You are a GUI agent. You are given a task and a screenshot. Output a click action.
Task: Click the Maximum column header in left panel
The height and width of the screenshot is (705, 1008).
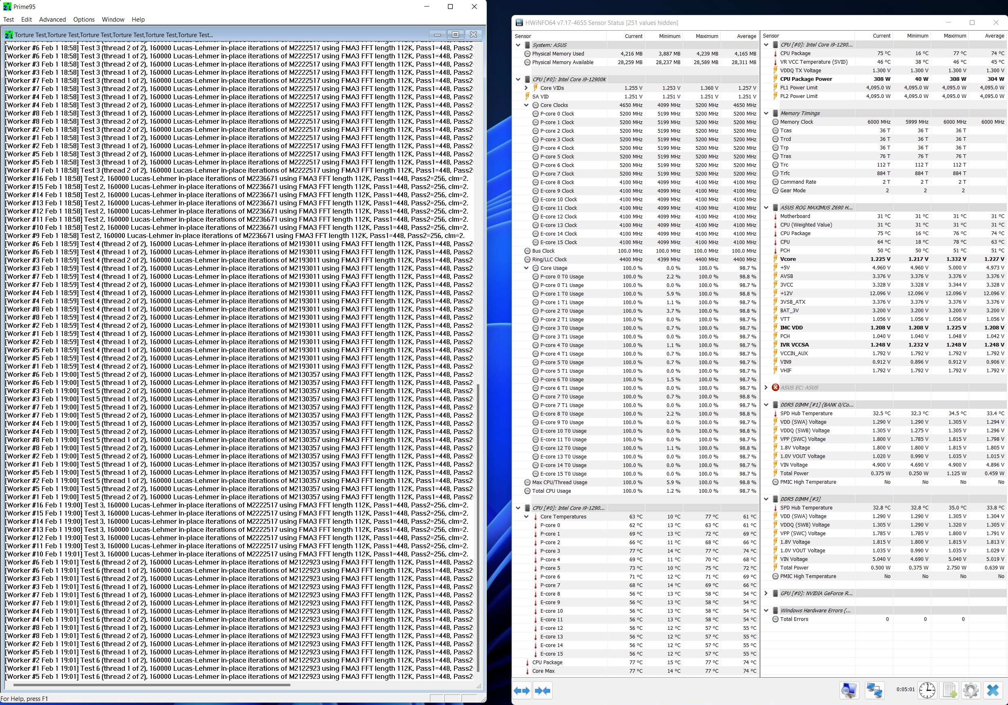click(707, 36)
